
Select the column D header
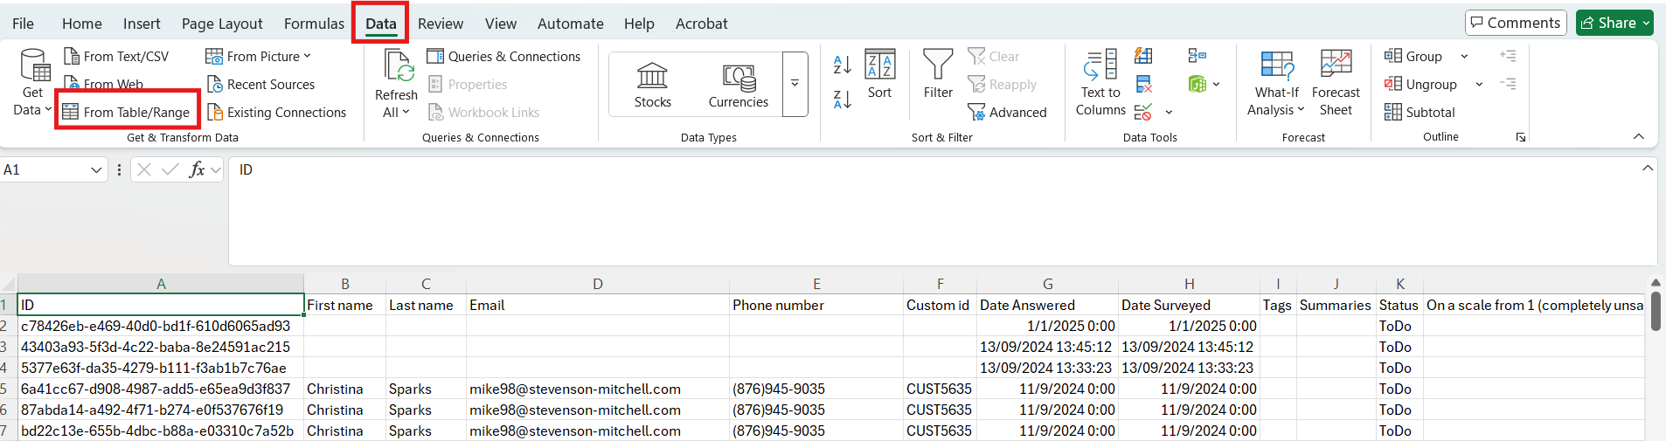[x=597, y=284]
